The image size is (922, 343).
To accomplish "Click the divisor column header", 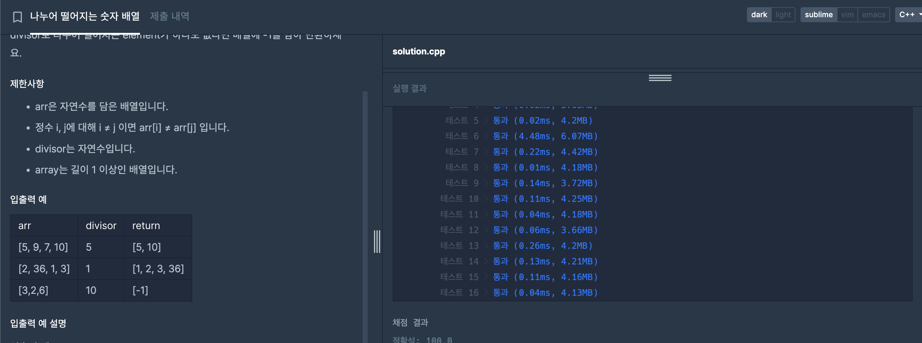I will pyautogui.click(x=101, y=226).
